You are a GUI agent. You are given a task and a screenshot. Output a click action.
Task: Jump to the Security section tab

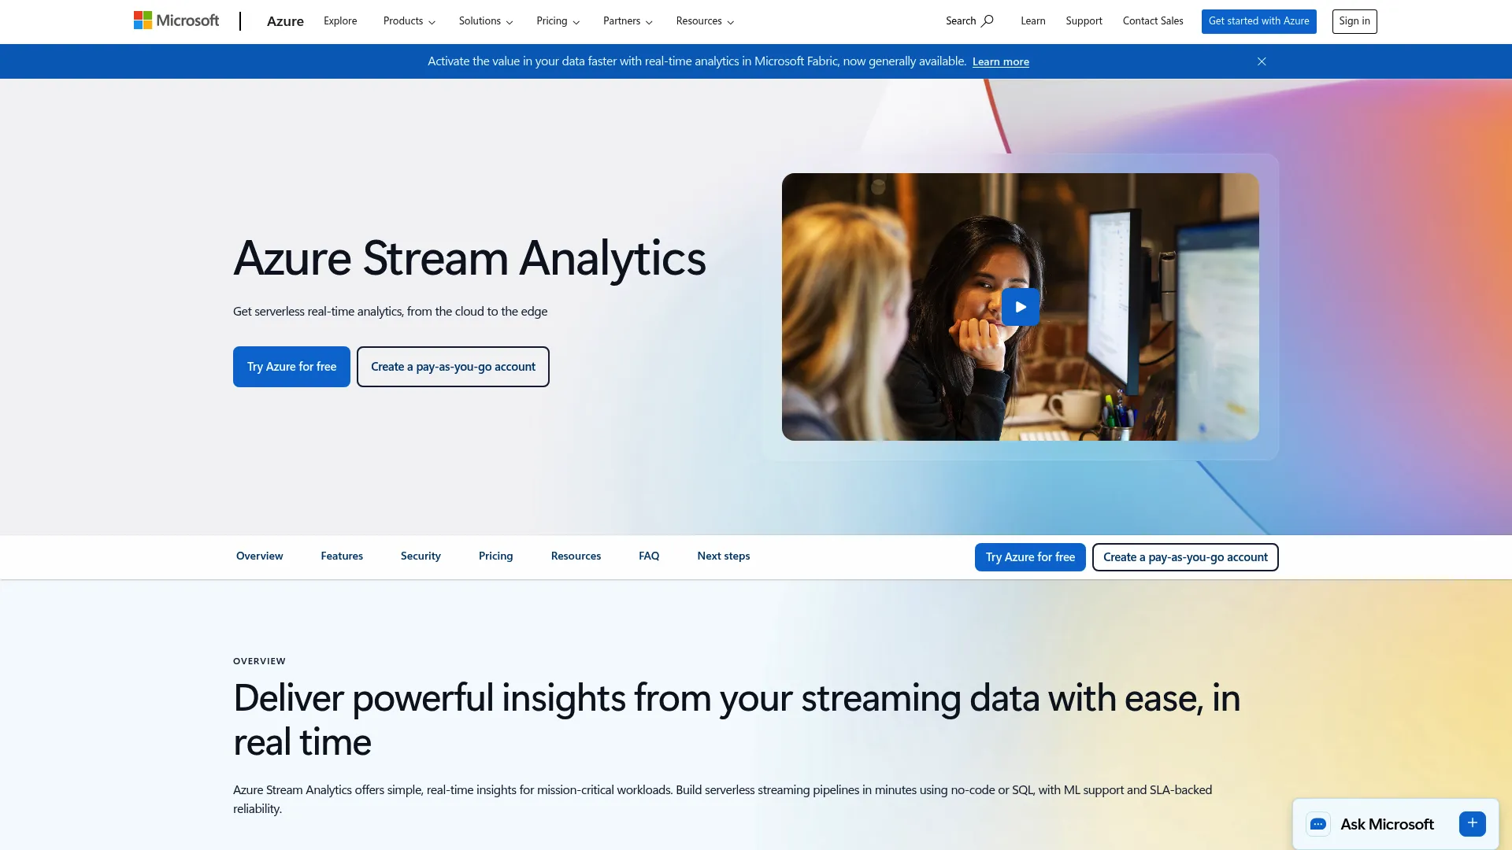[421, 556]
